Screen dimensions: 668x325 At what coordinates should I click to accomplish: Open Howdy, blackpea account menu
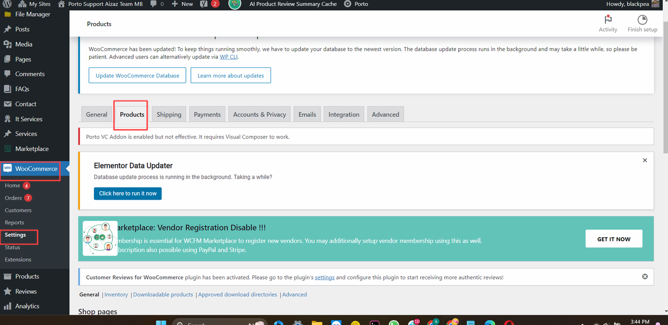click(633, 4)
